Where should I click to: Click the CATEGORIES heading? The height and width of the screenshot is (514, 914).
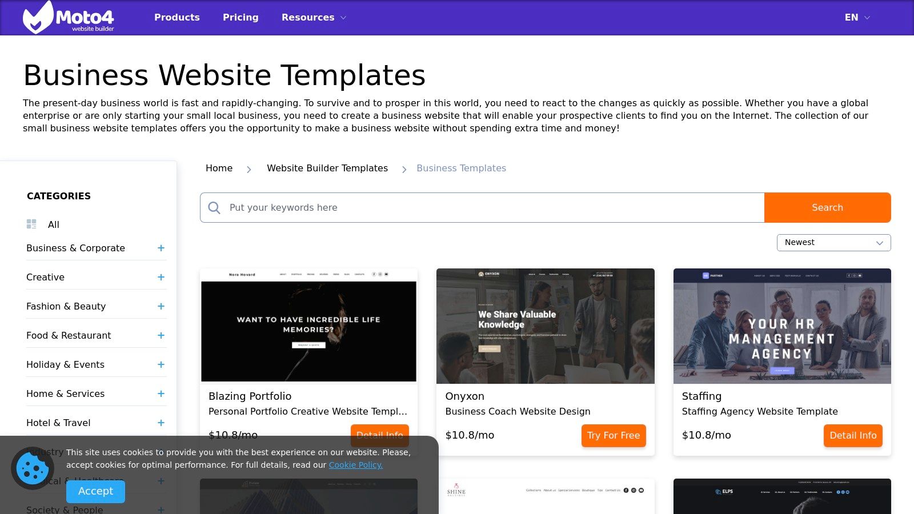(x=59, y=196)
